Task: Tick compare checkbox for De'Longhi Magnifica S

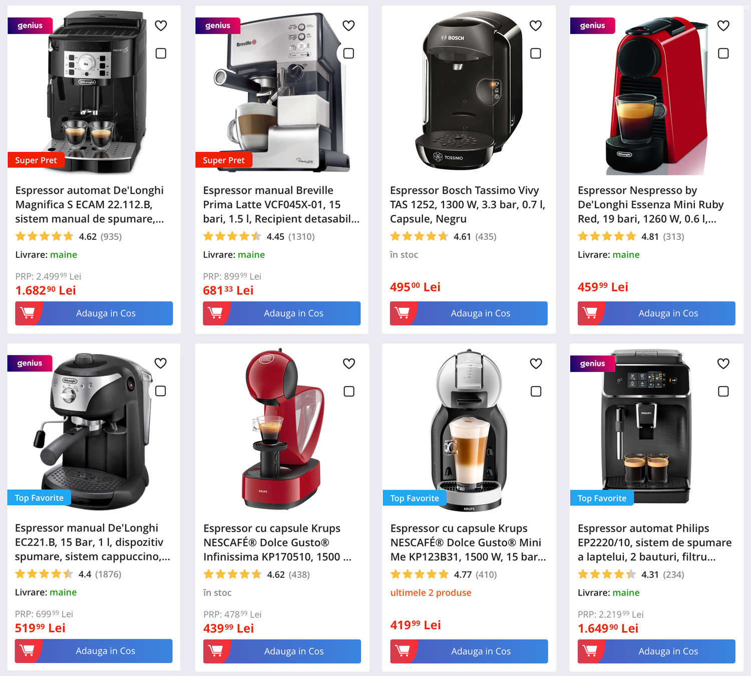Action: point(161,53)
